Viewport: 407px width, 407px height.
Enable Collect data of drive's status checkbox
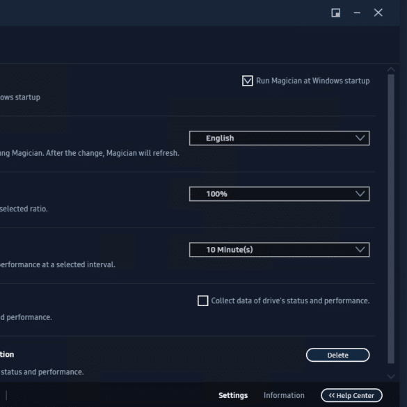(x=202, y=301)
